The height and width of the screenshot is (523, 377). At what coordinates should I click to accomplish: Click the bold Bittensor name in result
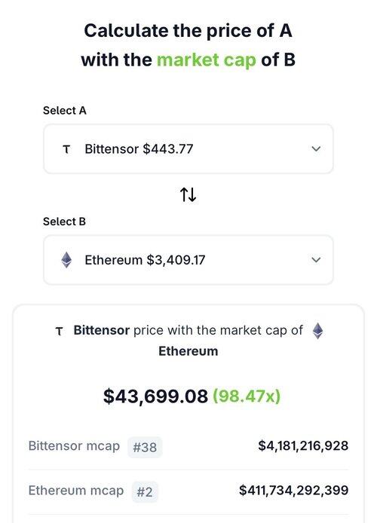pos(102,330)
